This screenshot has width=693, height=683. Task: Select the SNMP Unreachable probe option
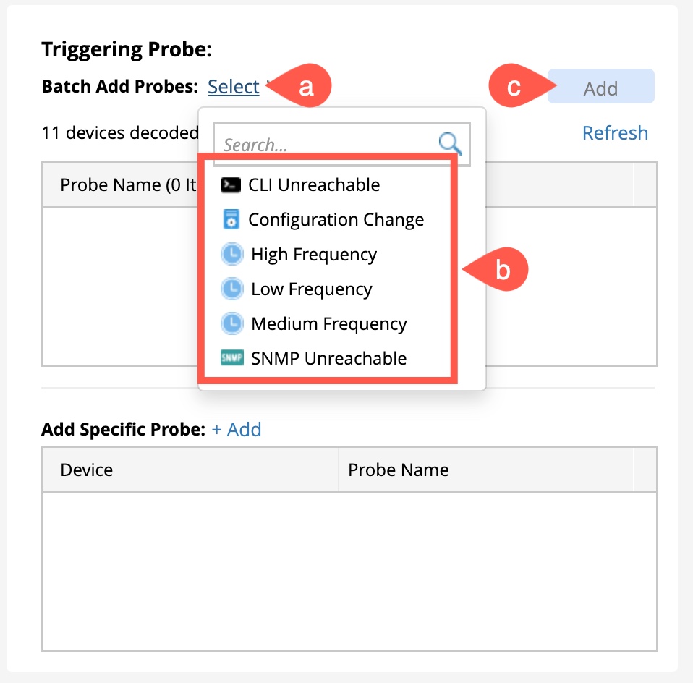pos(328,358)
